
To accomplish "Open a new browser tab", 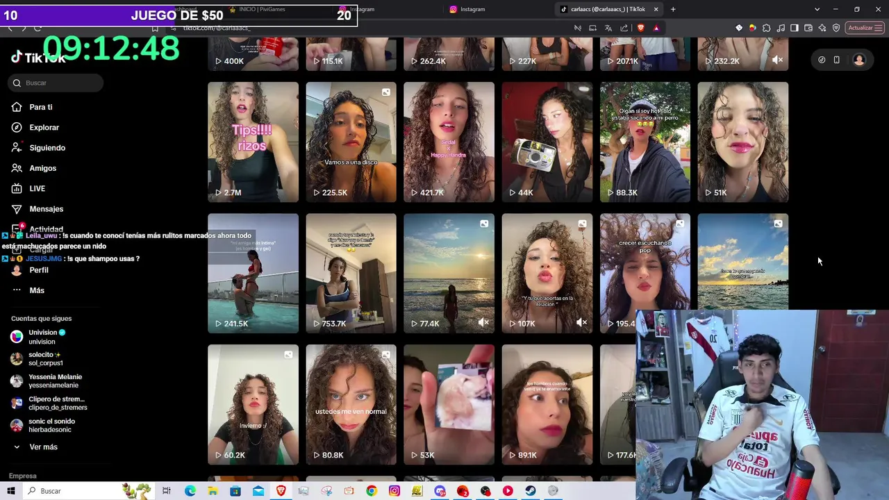I will tap(673, 9).
